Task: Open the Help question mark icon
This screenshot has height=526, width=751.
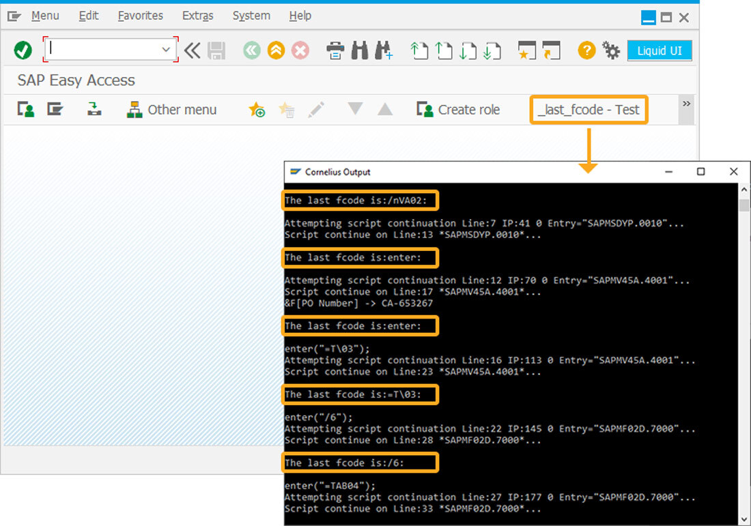Action: click(x=586, y=50)
